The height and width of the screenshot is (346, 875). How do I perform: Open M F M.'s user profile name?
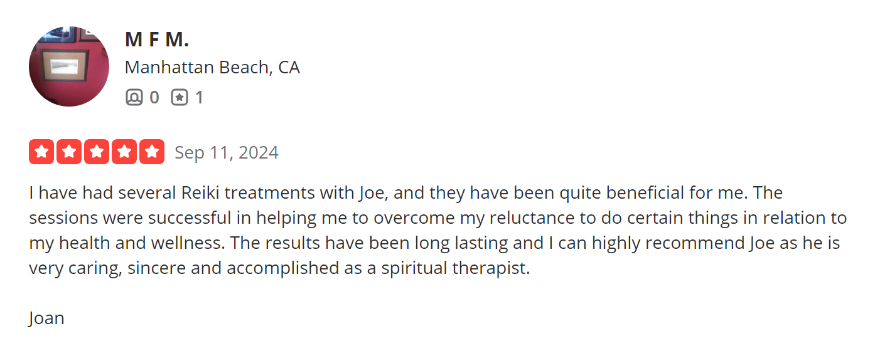pyautogui.click(x=157, y=39)
